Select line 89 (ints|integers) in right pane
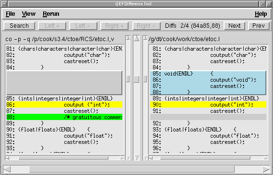 208,98
